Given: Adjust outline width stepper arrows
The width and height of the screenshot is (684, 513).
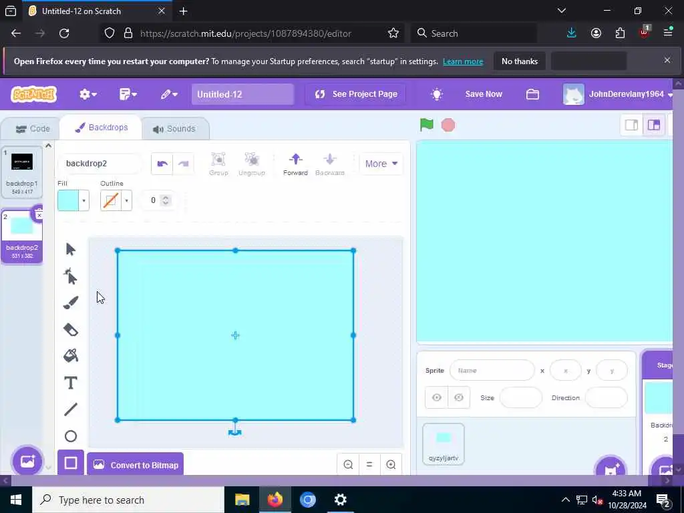Looking at the screenshot, I should tap(165, 200).
